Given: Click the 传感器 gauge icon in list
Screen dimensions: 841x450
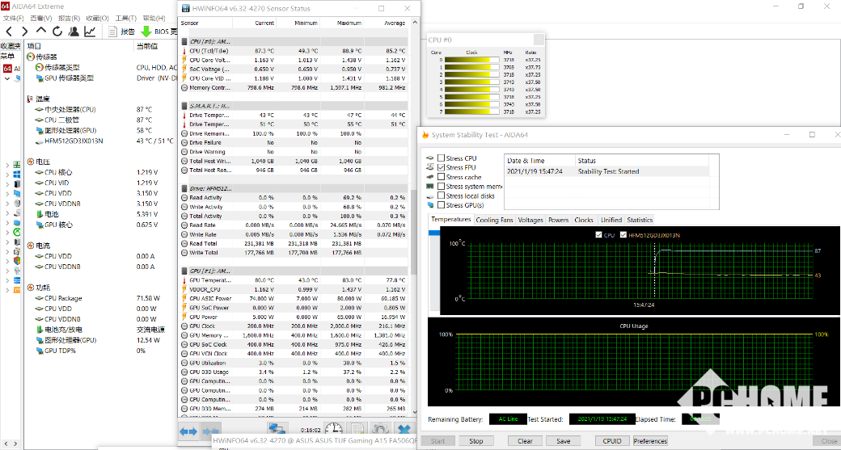Looking at the screenshot, I should coord(31,57).
